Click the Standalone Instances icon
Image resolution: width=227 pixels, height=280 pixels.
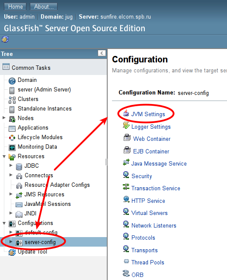click(12, 110)
